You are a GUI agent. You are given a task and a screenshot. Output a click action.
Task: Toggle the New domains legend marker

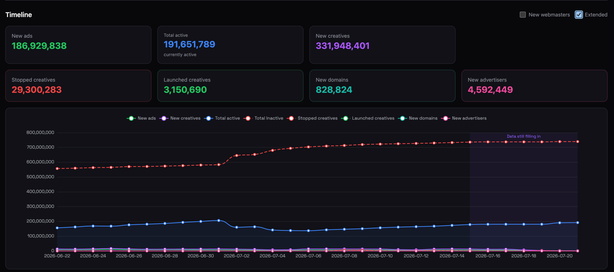point(402,118)
